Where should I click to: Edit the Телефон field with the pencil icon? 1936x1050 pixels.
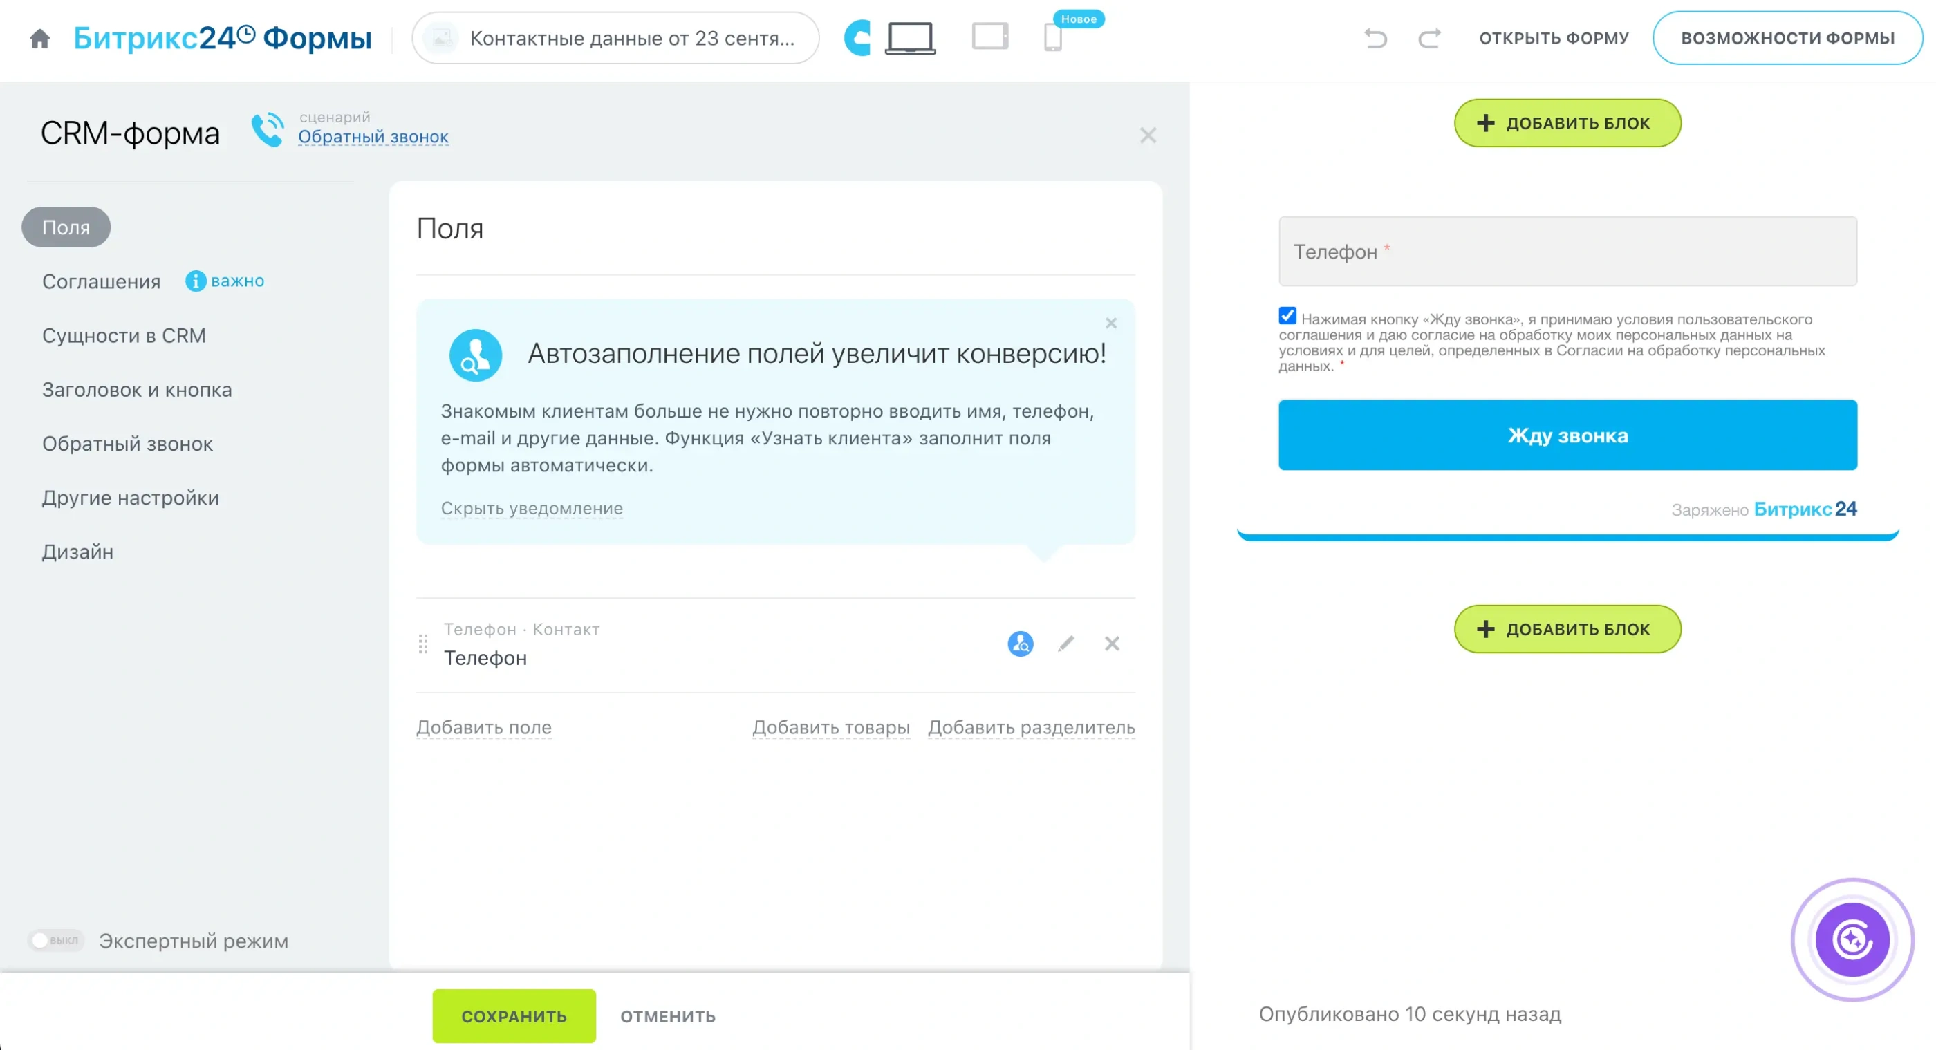click(1065, 644)
